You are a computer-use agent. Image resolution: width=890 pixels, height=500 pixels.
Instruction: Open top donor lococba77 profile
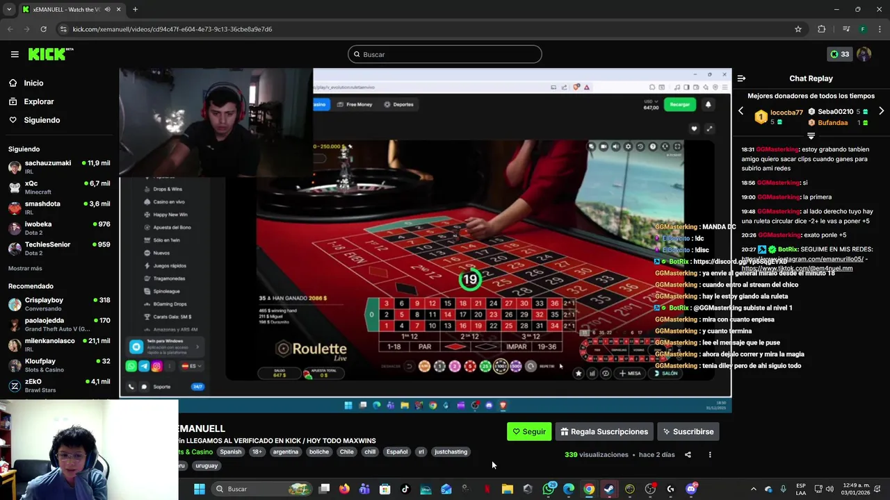coord(786,112)
